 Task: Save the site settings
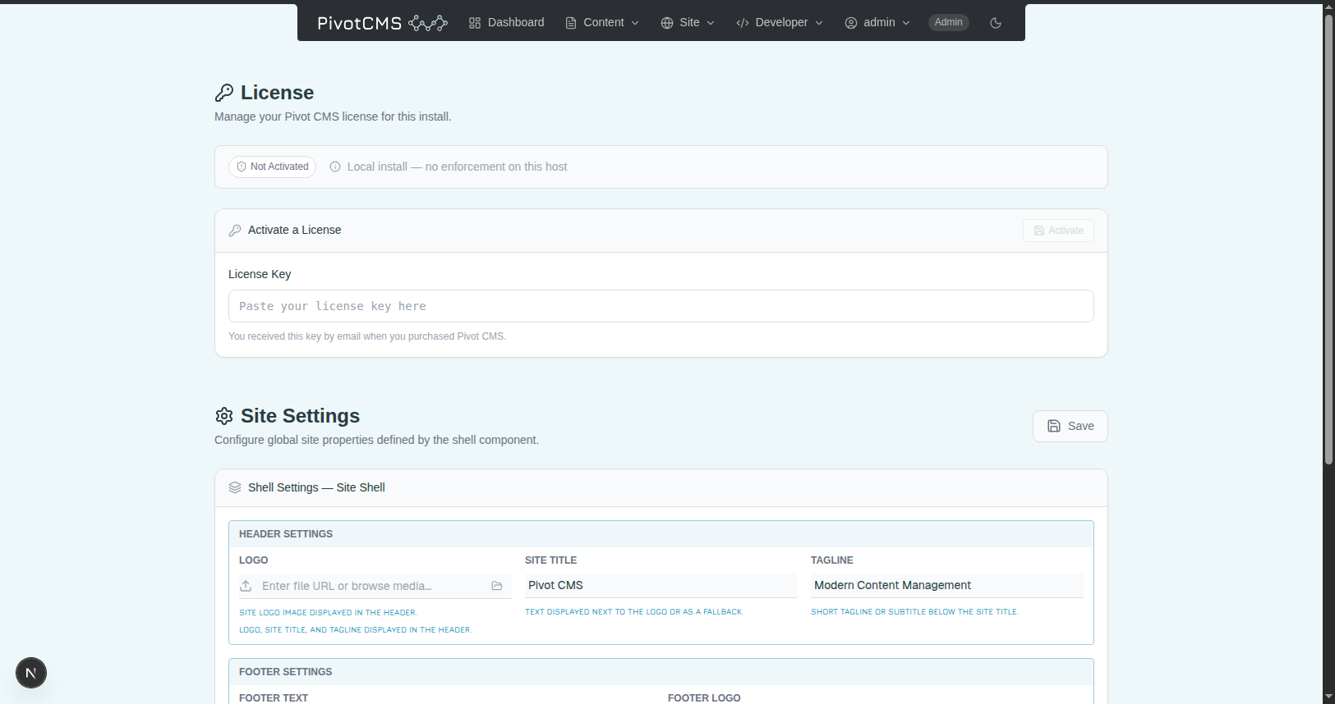(x=1070, y=426)
